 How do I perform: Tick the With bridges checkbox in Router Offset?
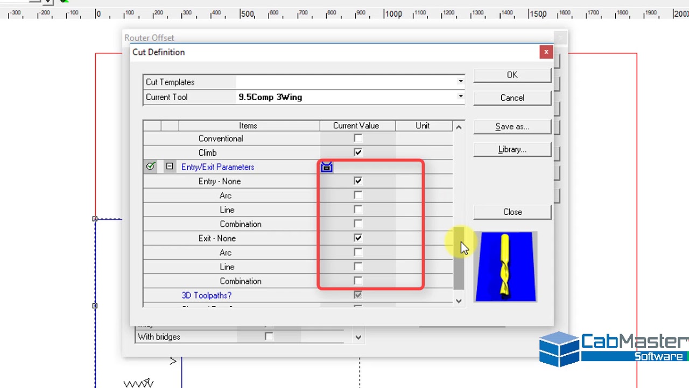point(269,337)
